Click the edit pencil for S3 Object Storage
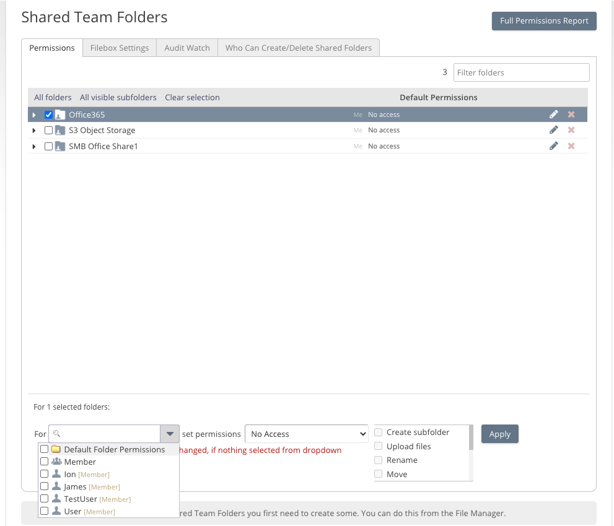 (554, 130)
